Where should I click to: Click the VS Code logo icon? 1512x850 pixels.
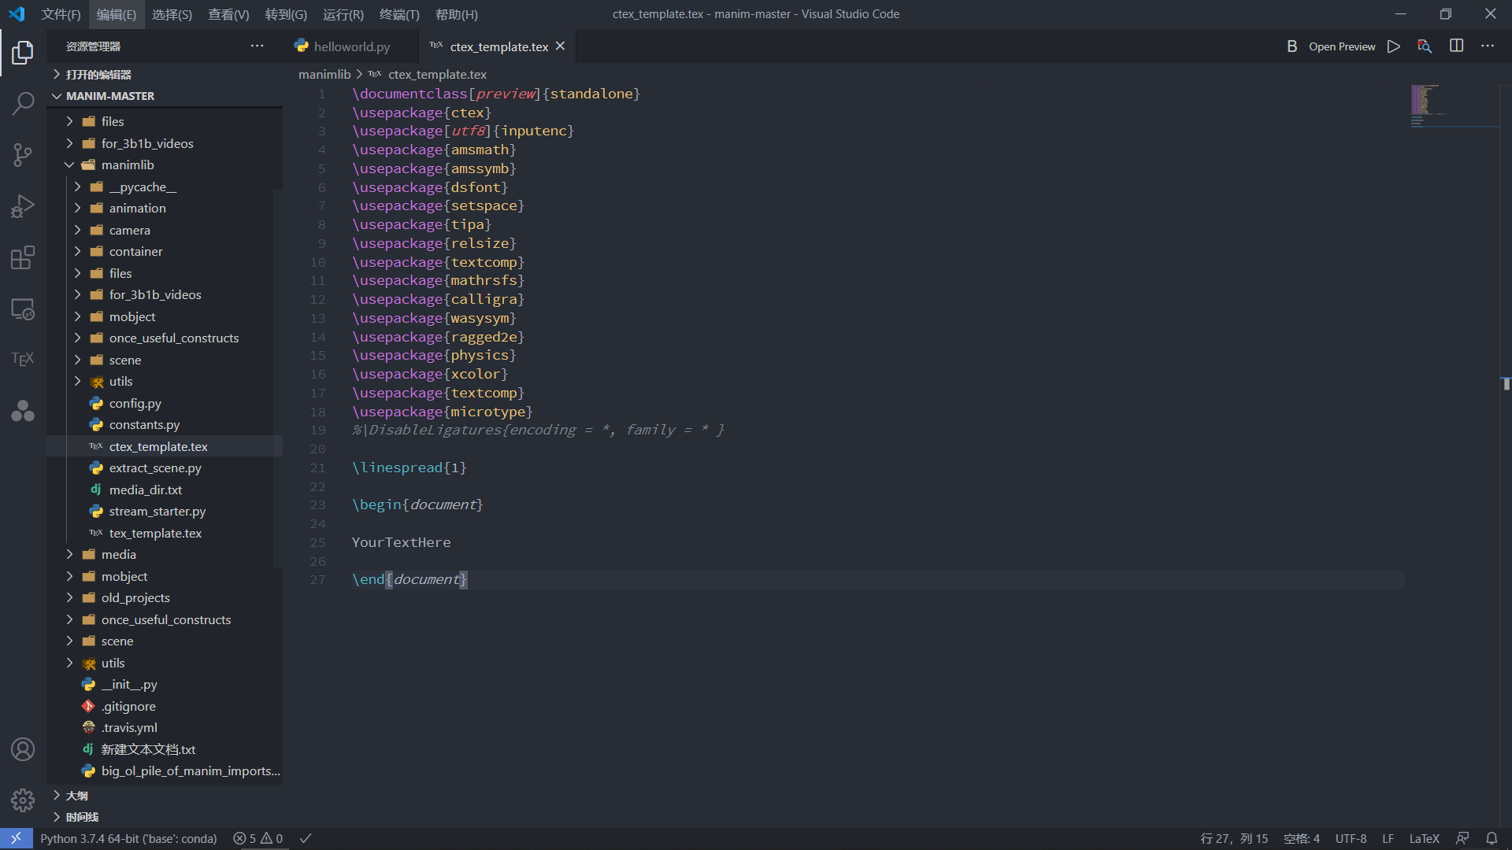click(x=17, y=14)
